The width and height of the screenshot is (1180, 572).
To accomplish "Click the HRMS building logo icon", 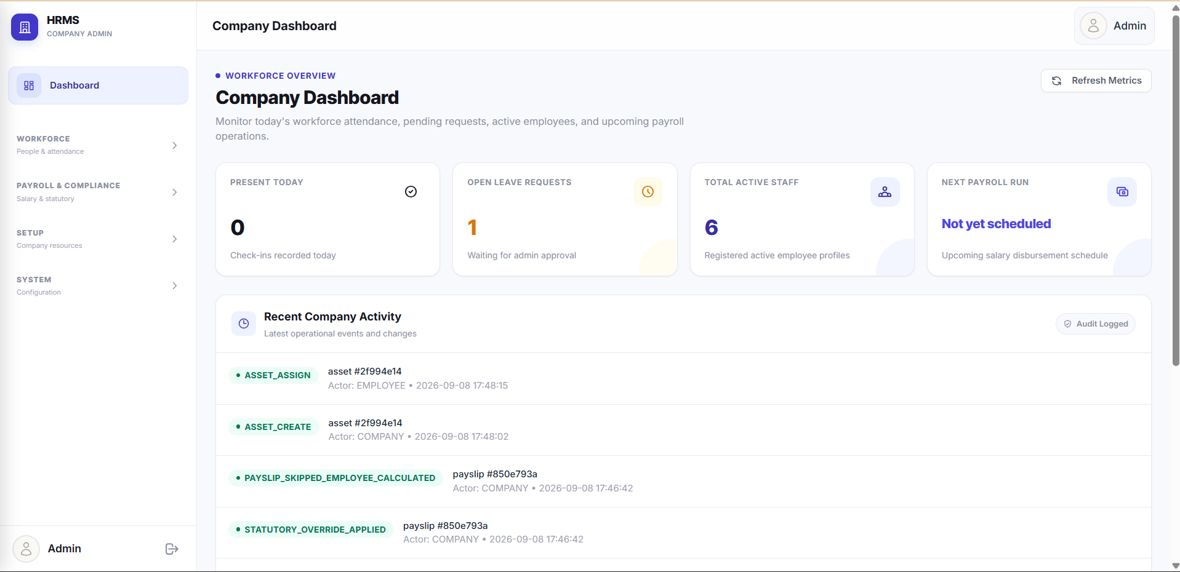I will (25, 27).
